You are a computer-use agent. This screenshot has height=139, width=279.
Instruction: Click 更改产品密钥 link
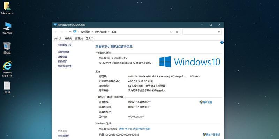(213, 134)
